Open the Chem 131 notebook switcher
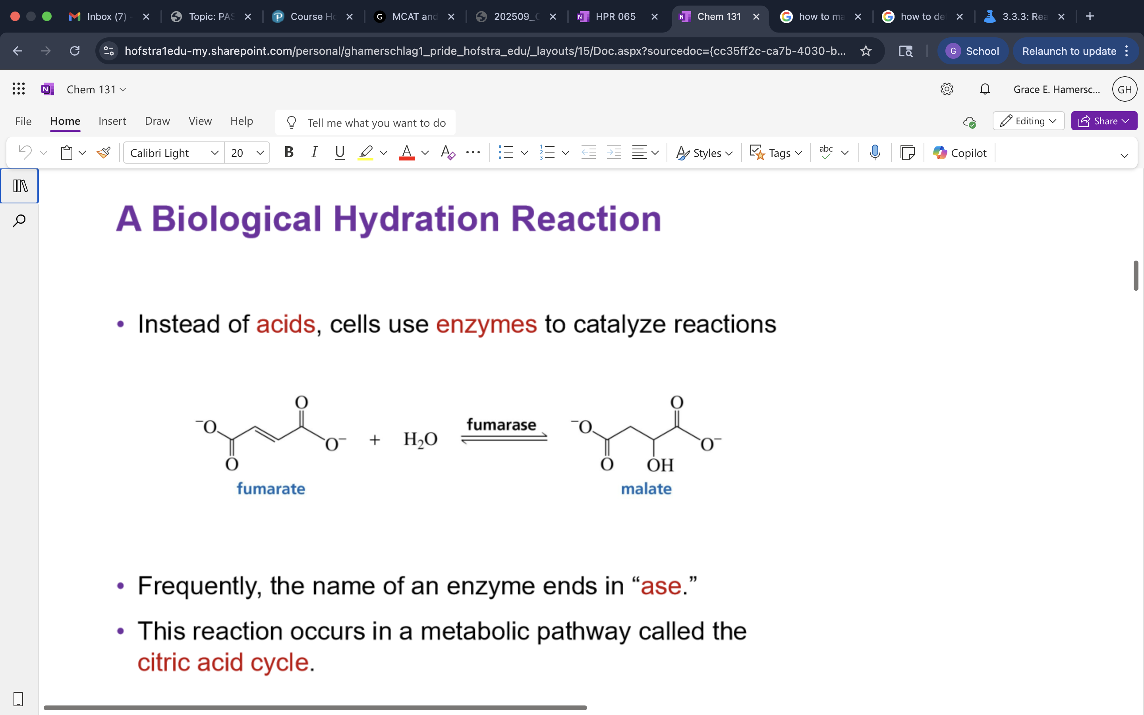Viewport: 1144px width, 715px height. (96, 89)
